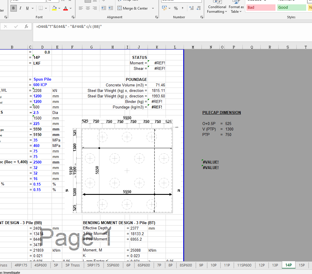
Task: Toggle Bold formatting
Action: pos(13,8)
